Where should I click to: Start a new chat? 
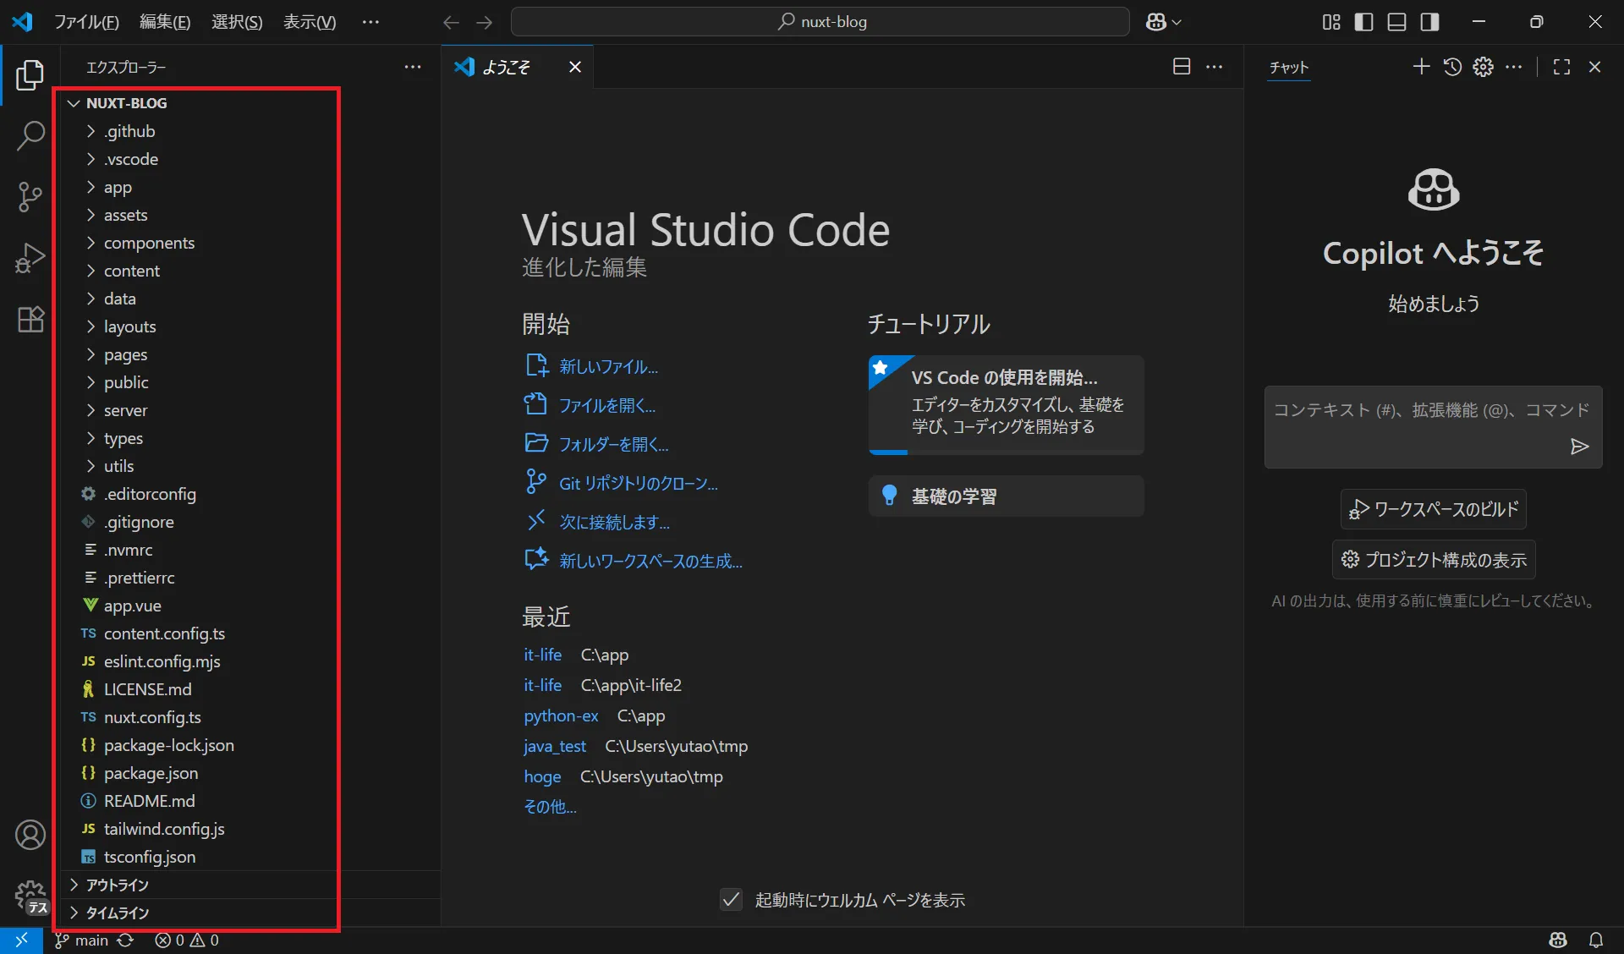[1421, 67]
